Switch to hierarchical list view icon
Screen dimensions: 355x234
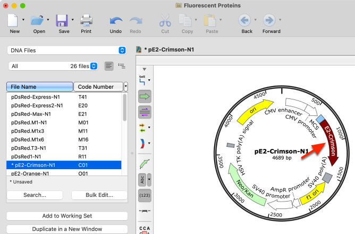coord(122,66)
